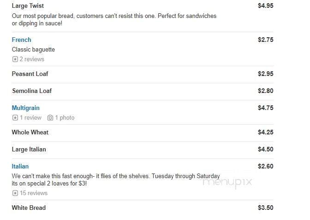
Task: Click the "Classic baguette" description text
Action: tap(33, 50)
